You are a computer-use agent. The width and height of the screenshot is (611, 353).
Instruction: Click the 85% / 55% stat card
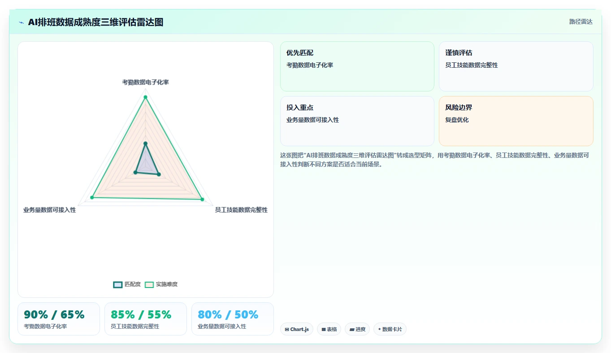[x=146, y=319]
